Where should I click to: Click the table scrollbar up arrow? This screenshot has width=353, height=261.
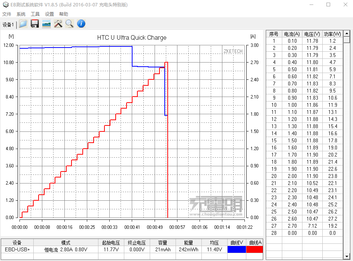[347, 34]
